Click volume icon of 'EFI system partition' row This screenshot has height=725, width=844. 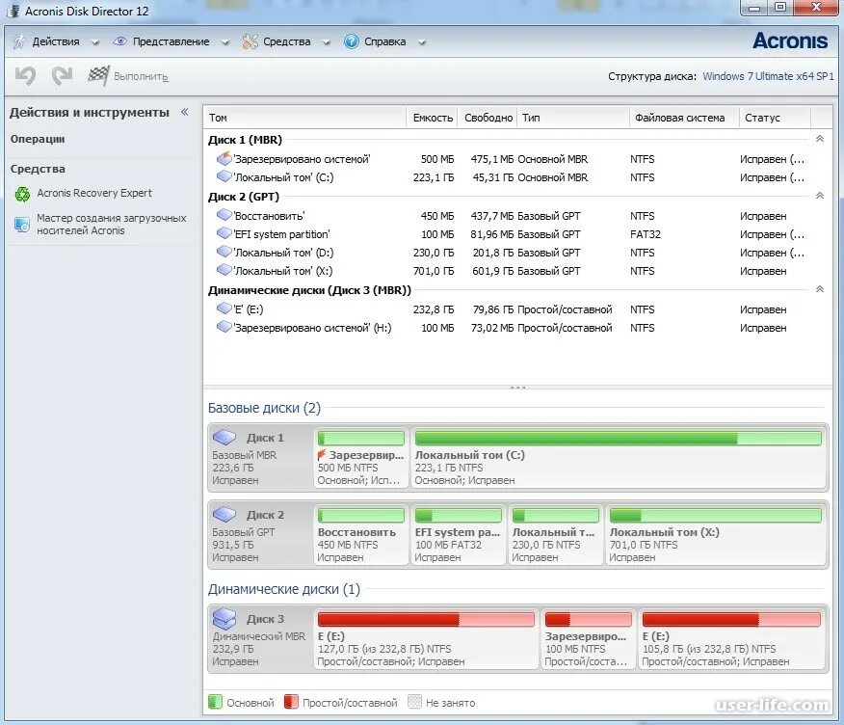tap(224, 233)
